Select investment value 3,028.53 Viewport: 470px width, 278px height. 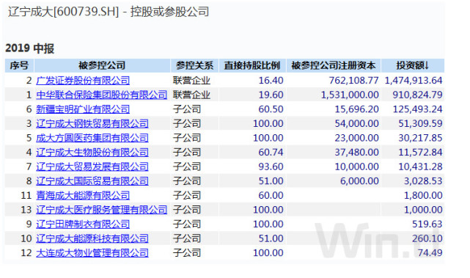(423, 181)
